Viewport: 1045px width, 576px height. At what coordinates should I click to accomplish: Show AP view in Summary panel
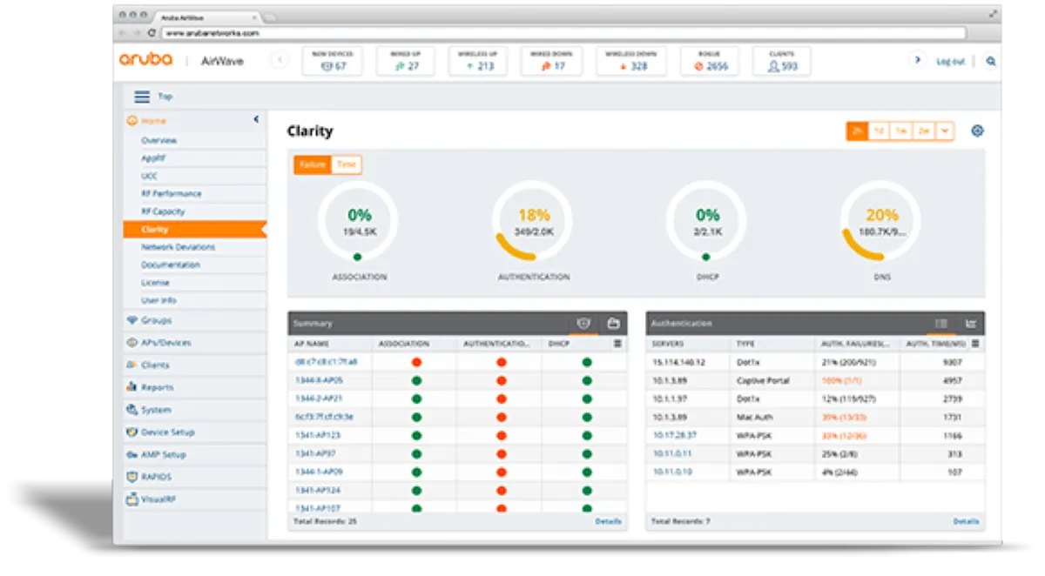[583, 324]
